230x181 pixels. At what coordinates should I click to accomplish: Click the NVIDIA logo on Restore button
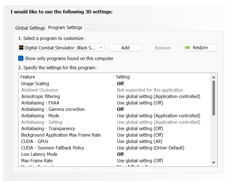pyautogui.click(x=187, y=47)
